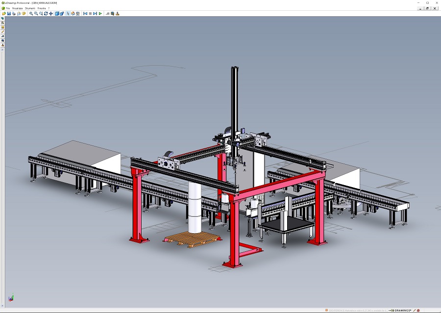The width and height of the screenshot is (441, 313).
Task: Open the Finestra dropdown menu
Action: [42, 8]
